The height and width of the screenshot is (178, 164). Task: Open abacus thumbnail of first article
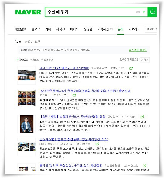tap(26, 75)
